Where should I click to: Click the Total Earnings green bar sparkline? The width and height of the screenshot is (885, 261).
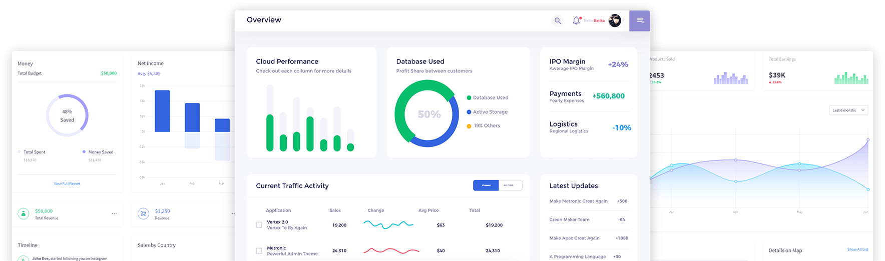click(851, 78)
